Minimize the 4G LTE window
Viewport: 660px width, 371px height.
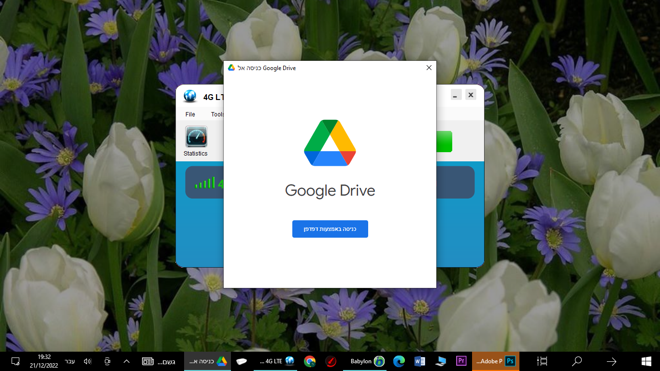click(x=456, y=95)
